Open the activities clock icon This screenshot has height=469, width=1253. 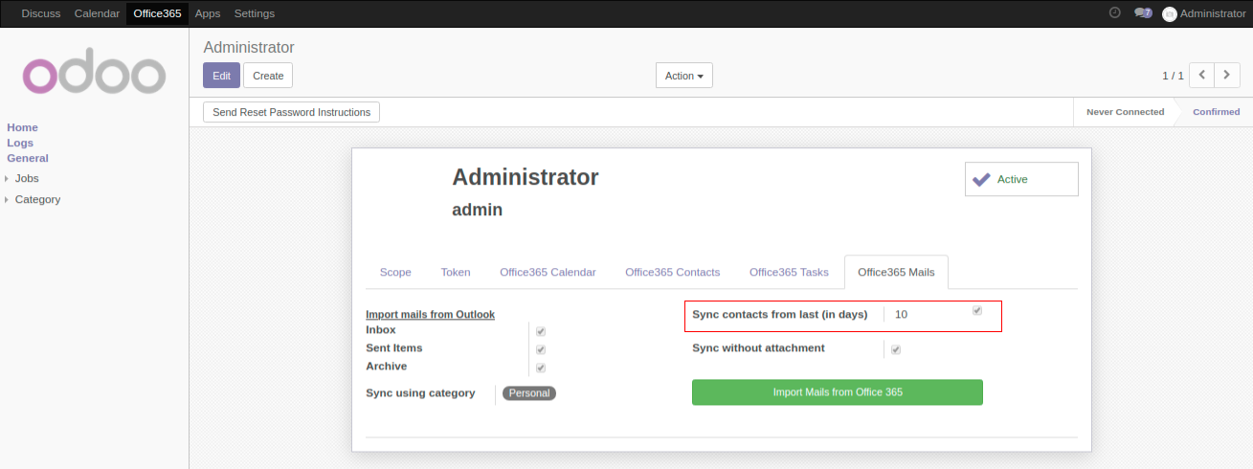click(1114, 12)
